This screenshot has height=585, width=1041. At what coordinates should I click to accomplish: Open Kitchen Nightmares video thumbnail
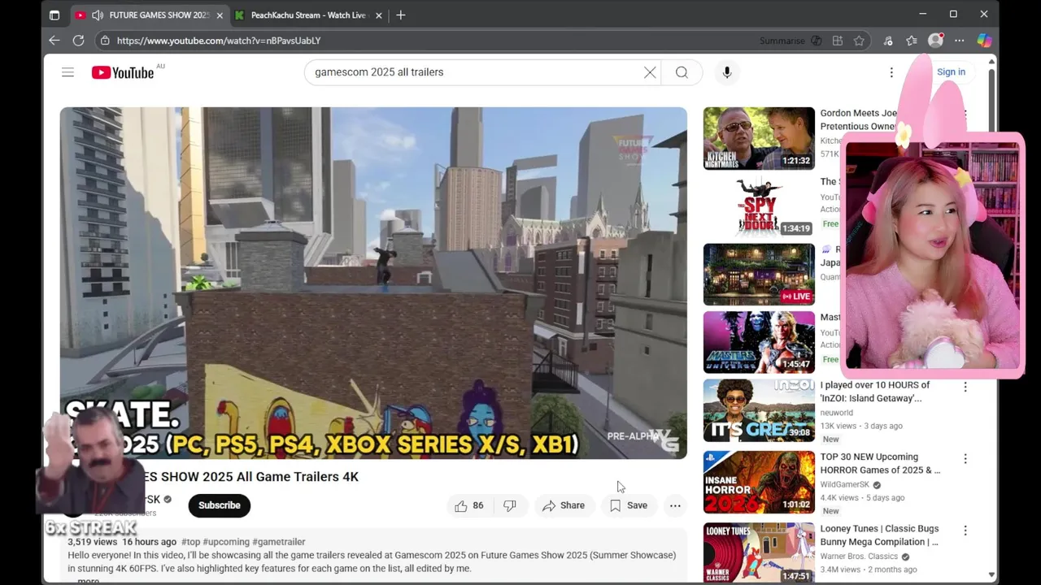tap(759, 138)
